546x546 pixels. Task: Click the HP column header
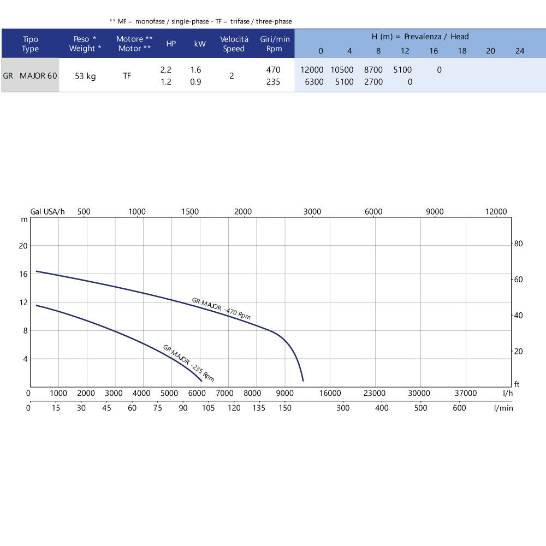(171, 44)
